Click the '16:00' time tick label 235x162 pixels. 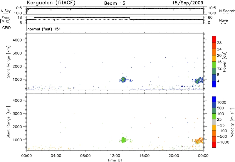[144, 156]
